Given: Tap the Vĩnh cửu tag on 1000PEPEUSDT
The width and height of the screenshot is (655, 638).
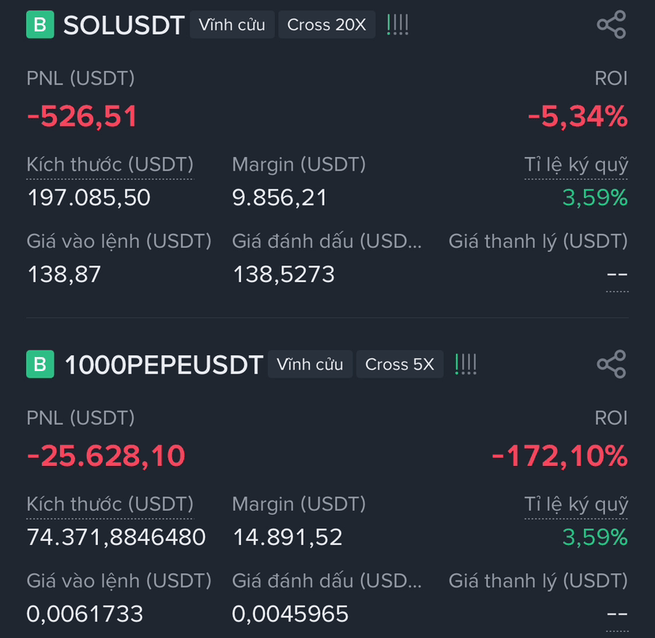Looking at the screenshot, I should point(310,364).
